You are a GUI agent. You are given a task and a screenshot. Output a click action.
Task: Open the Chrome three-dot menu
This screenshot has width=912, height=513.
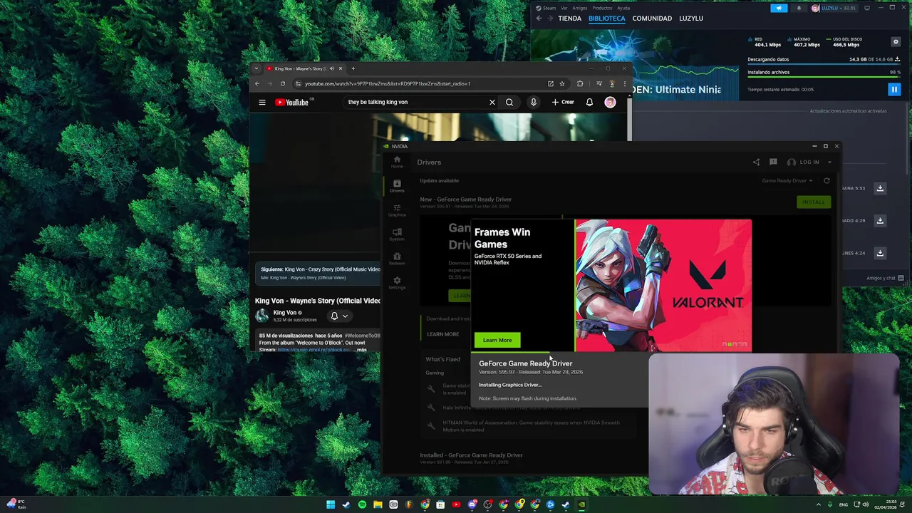(625, 83)
